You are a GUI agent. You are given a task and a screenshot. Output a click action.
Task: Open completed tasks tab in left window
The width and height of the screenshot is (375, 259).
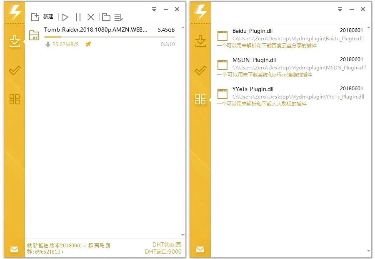[x=15, y=70]
